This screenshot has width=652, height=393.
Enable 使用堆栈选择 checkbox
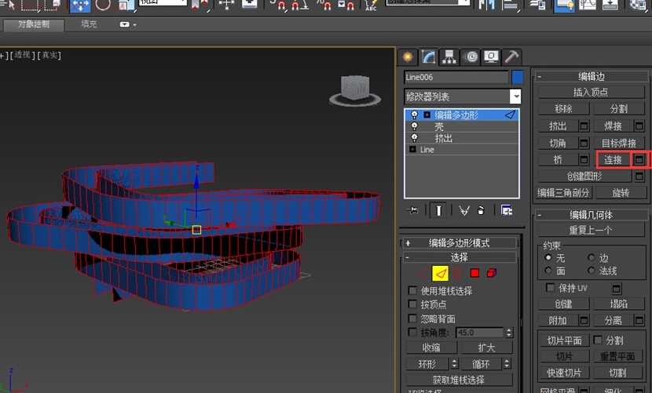(x=412, y=290)
